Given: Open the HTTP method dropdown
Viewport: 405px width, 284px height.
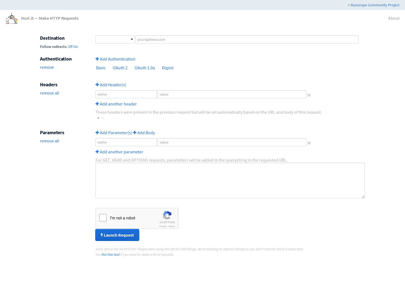Looking at the screenshot, I should coord(115,39).
